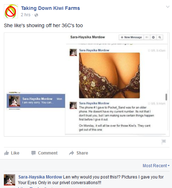Click the gear settings icon in messages
Viewport: 172px width, 188px height.
click(x=153, y=37)
